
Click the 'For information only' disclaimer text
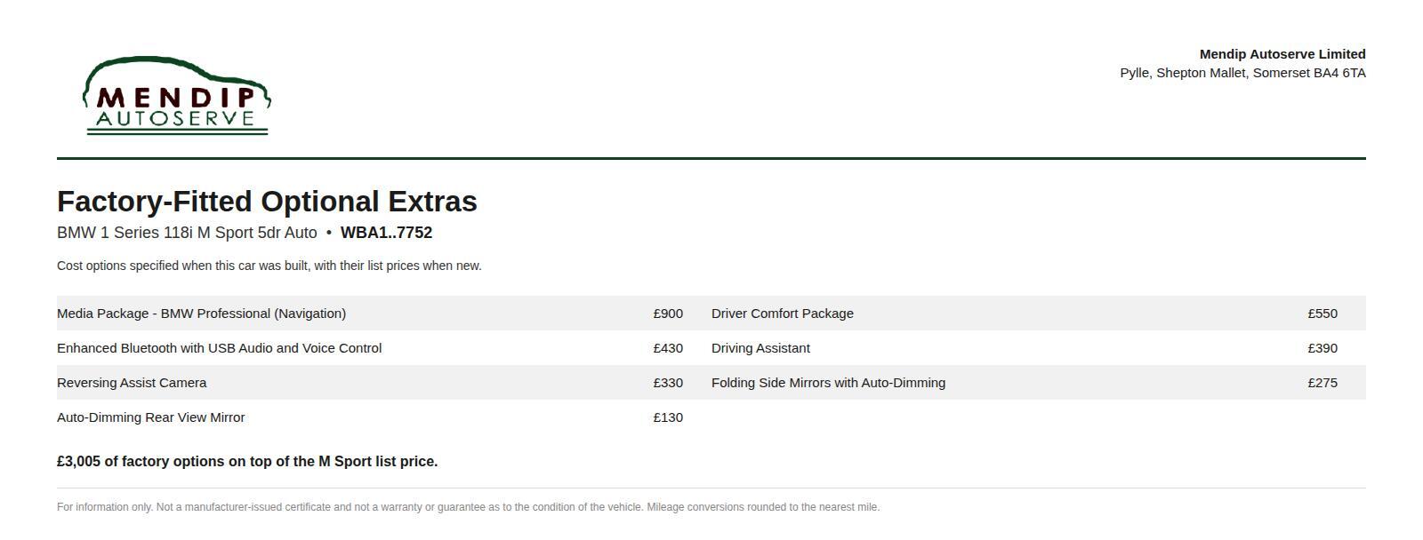(468, 507)
